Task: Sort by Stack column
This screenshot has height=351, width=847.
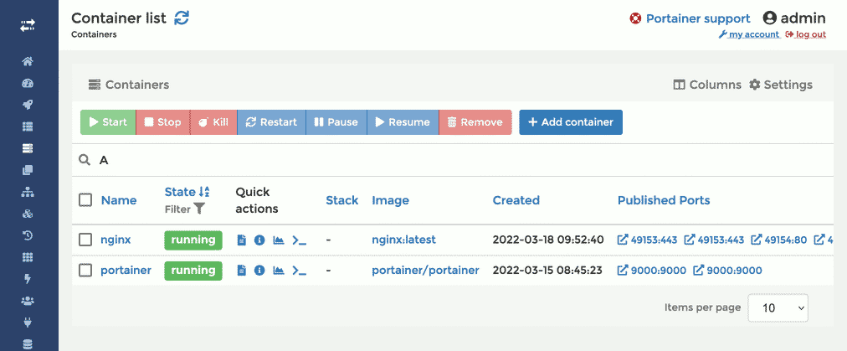Action: pos(342,200)
